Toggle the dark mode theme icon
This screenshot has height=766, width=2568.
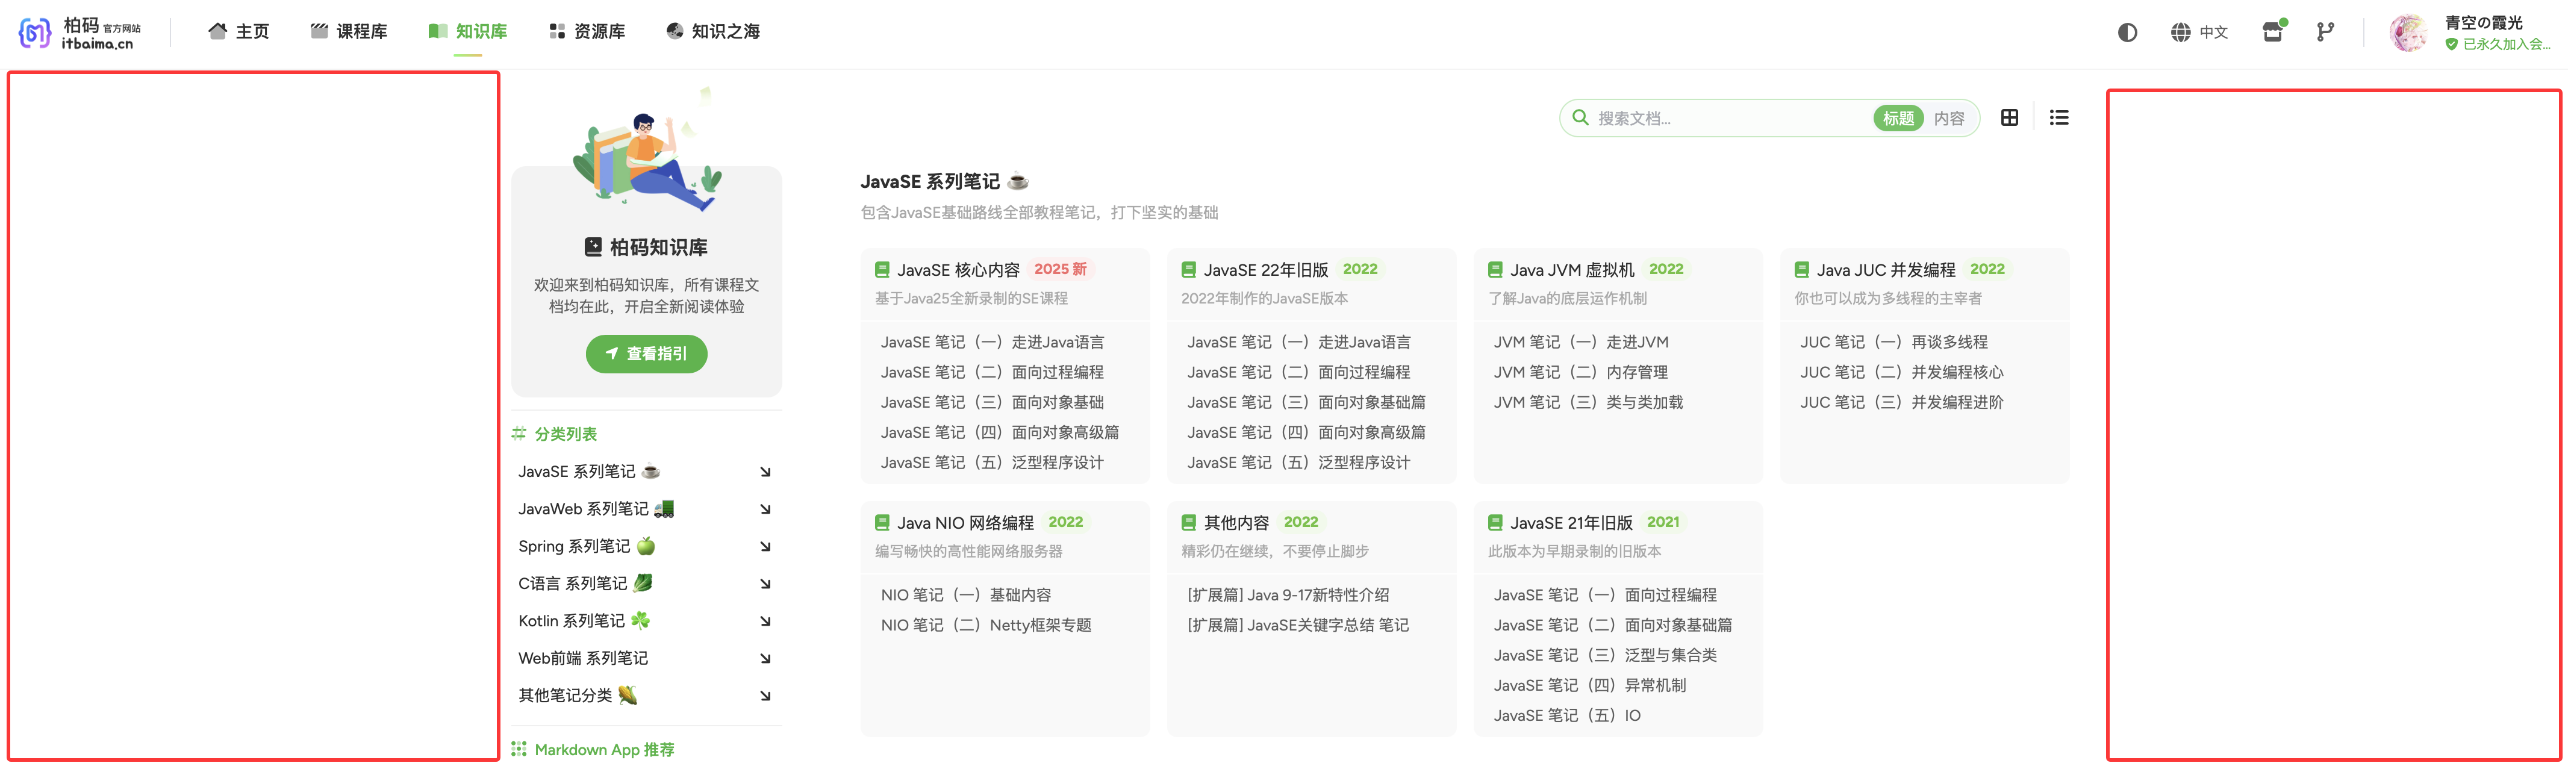pyautogui.click(x=2127, y=32)
